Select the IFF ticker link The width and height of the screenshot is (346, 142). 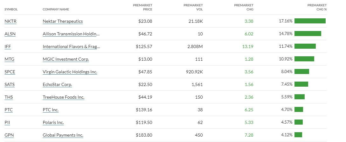click(8, 46)
